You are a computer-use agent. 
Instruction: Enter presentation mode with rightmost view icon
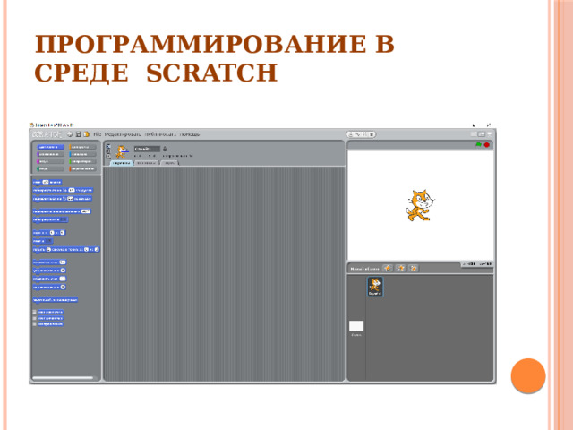coord(490,134)
